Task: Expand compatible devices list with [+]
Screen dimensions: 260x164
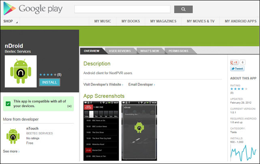Action: (69, 106)
